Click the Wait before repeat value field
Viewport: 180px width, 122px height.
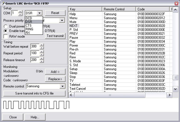35,46
